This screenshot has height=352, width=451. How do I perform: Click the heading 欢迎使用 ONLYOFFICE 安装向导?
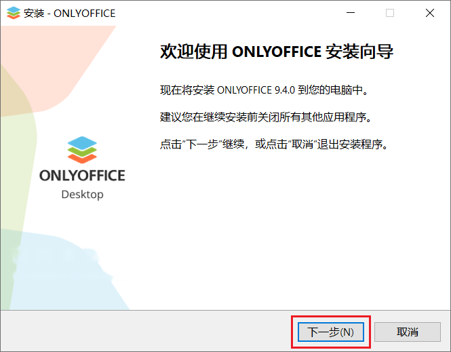click(277, 52)
